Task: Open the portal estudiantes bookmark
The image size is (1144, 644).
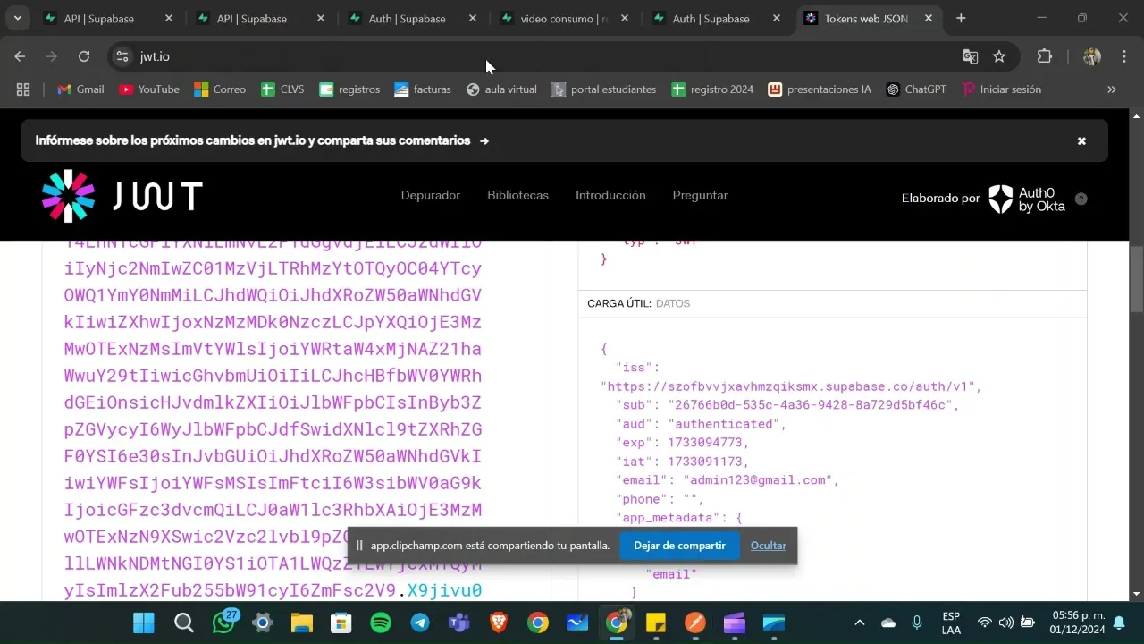Action: (603, 89)
